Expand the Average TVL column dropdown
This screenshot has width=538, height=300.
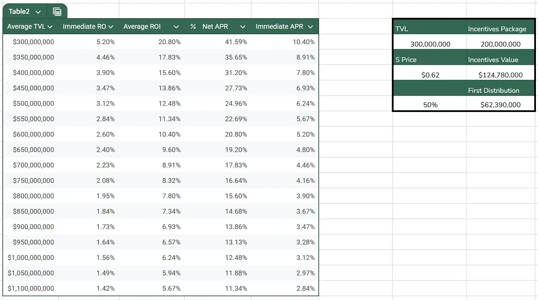[50, 27]
